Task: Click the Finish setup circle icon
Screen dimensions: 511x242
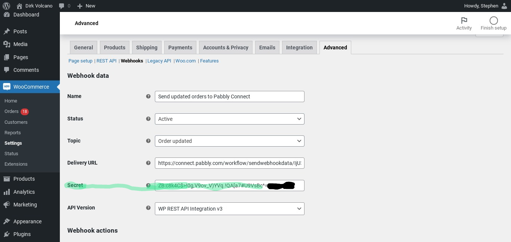Action: [x=493, y=20]
